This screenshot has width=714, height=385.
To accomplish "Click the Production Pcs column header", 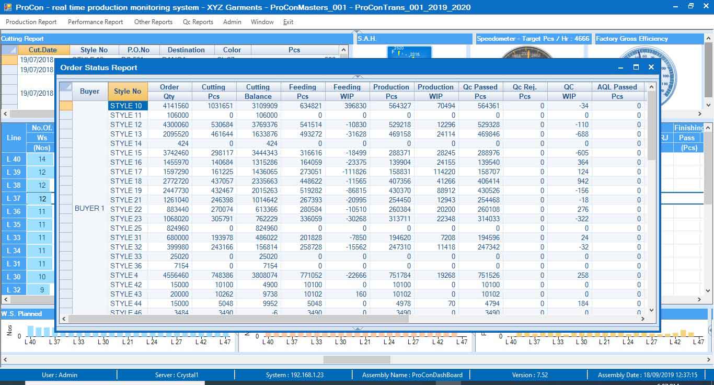I will pyautogui.click(x=391, y=92).
